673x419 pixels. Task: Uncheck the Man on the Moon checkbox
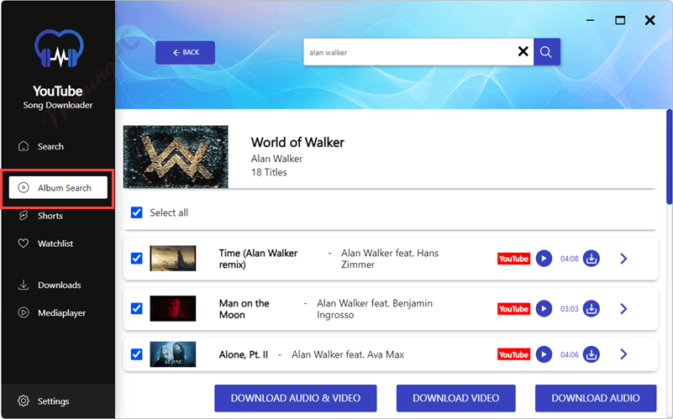[136, 308]
